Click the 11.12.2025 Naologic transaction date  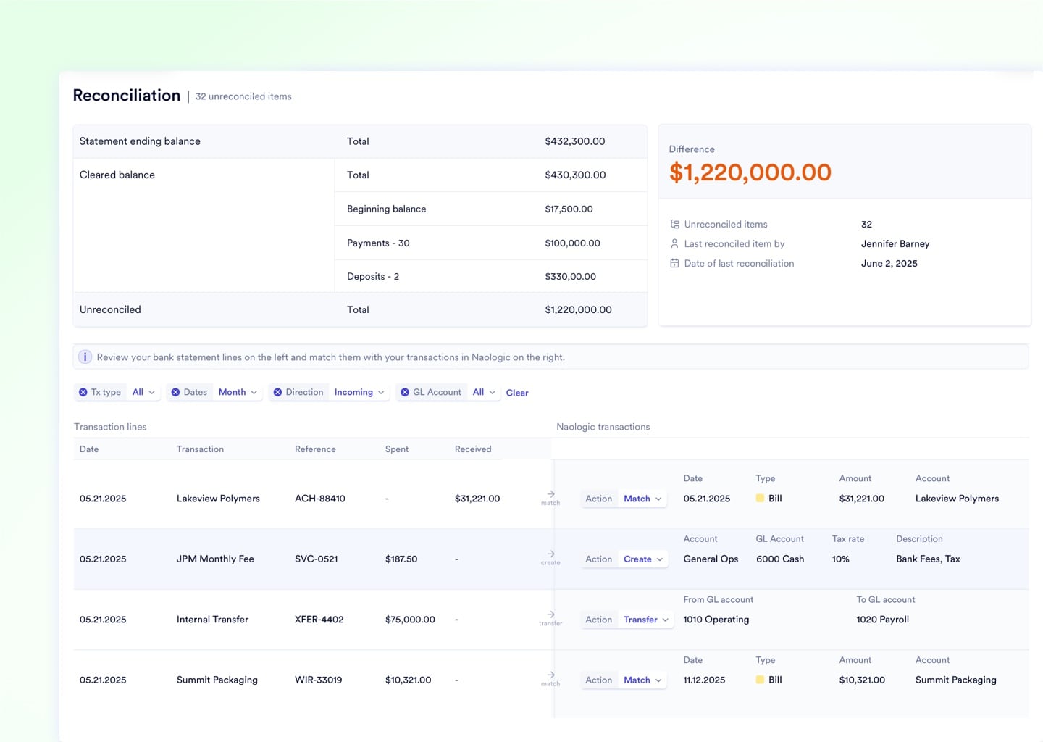click(x=704, y=680)
